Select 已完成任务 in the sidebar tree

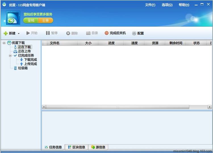[26, 55]
